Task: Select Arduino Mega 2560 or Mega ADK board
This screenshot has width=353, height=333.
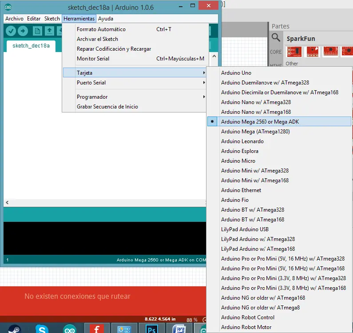Action: [279, 121]
